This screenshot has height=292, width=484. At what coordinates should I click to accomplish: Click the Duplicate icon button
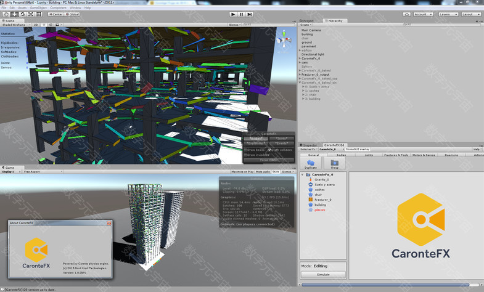tap(311, 163)
